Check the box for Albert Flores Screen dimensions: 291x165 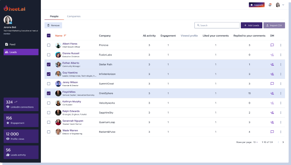coord(49,45)
